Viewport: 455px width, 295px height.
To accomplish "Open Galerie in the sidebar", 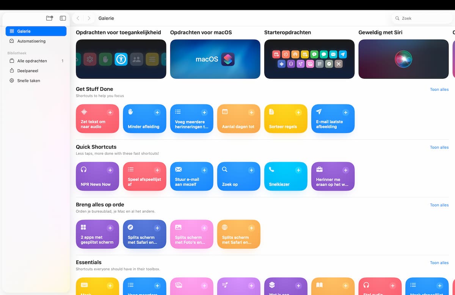I will pos(36,31).
